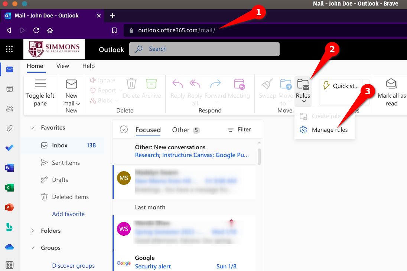
Task: Open the Files paperclip icon
Action: click(10, 128)
